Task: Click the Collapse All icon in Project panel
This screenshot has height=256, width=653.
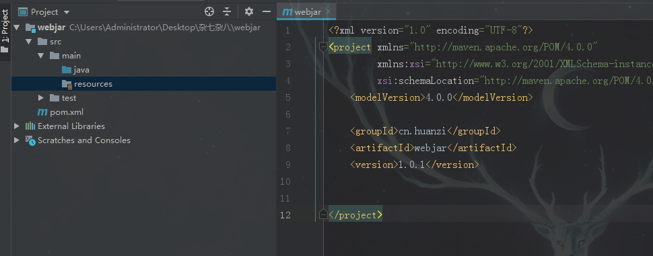Action: click(x=227, y=11)
